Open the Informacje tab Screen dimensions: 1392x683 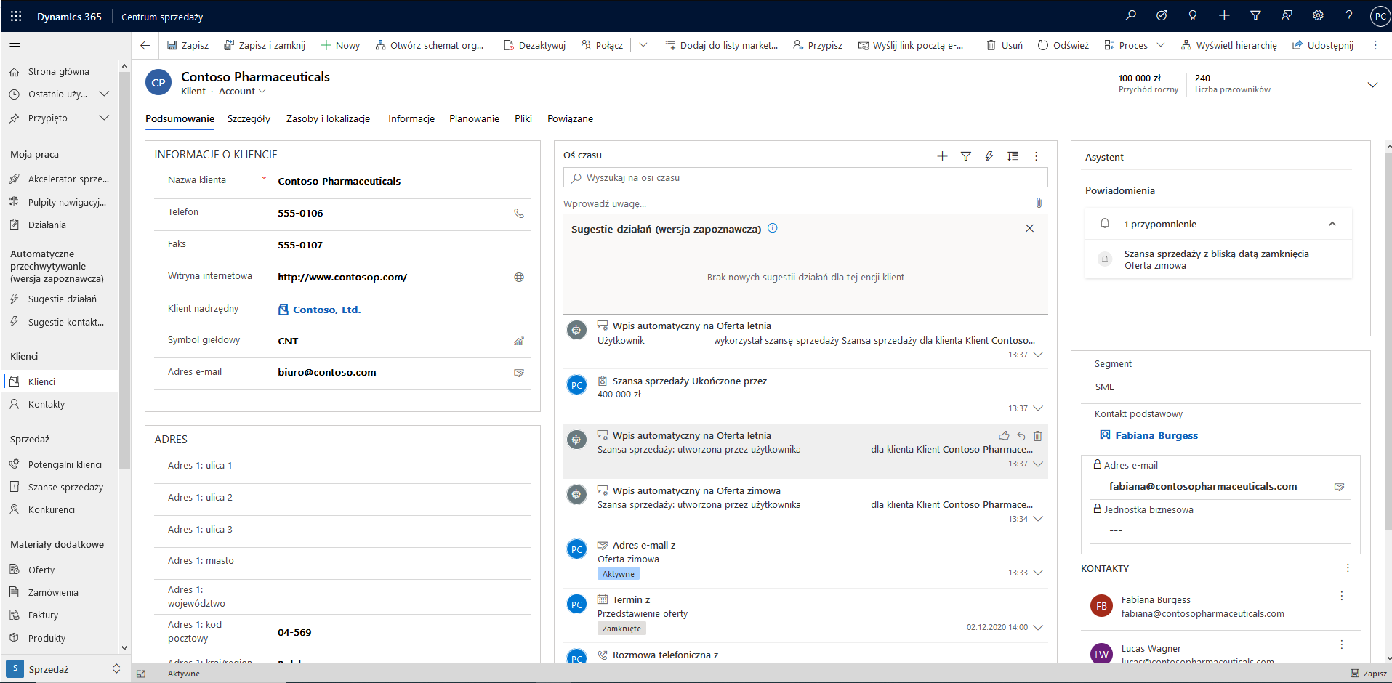[411, 118]
